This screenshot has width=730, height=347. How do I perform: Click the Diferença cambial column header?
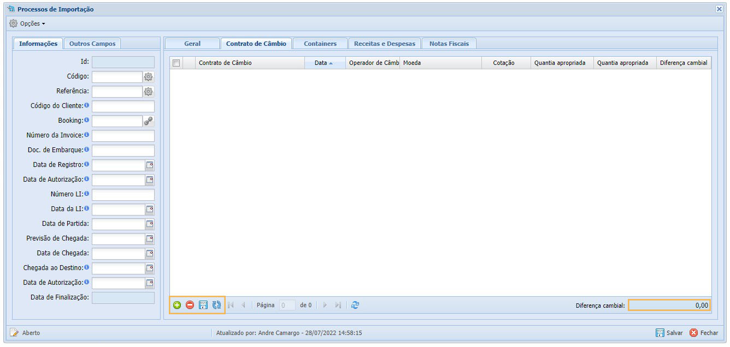(684, 63)
